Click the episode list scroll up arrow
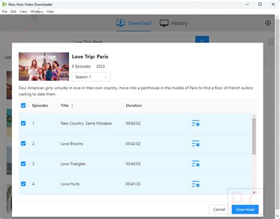Viewport: 280px width, 219px height. (x=254, y=116)
